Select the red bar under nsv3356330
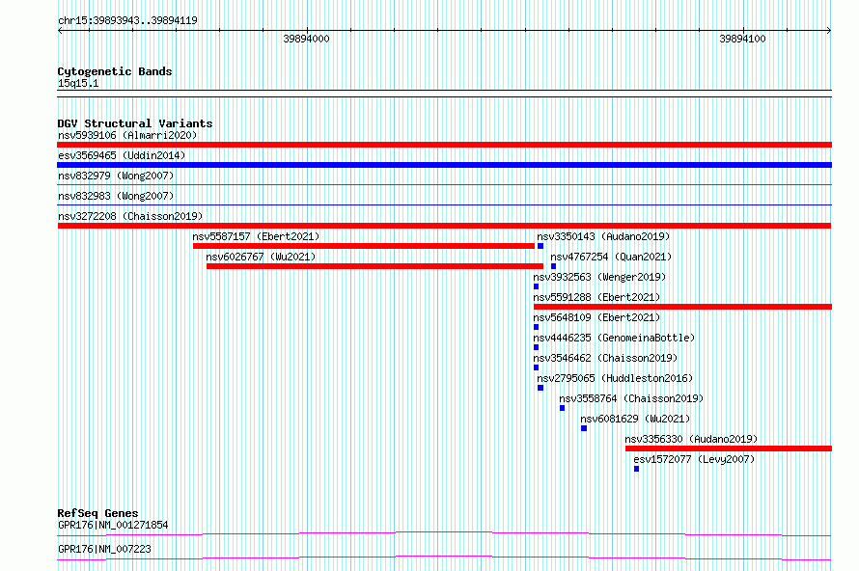The width and height of the screenshot is (859, 571). (x=729, y=449)
